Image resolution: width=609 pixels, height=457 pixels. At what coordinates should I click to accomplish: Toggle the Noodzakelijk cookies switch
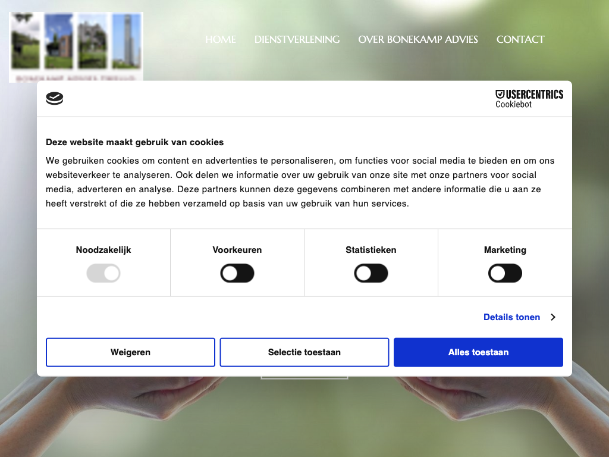pos(103,273)
